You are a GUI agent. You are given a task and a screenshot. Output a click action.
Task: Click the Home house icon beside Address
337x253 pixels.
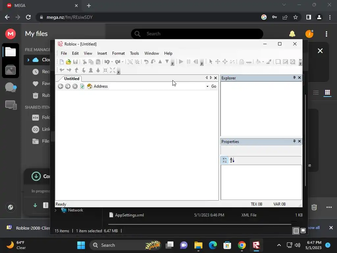[x=90, y=86]
